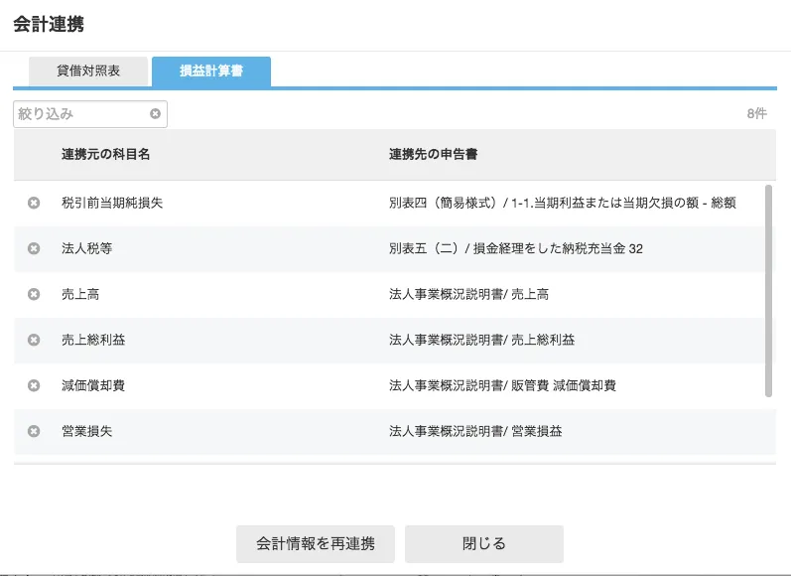Select the 損益計算書 tab
The image size is (791, 576).
pos(210,72)
